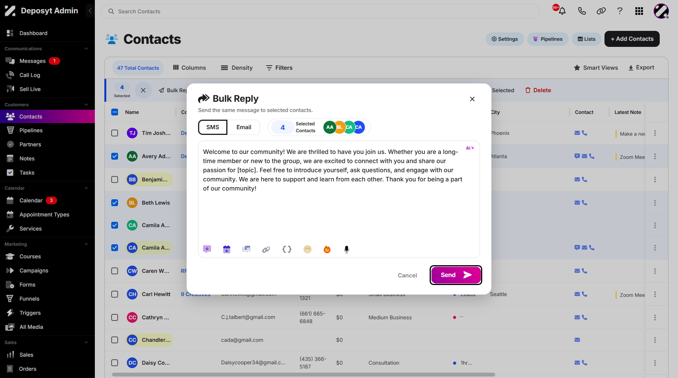The height and width of the screenshot is (378, 678).
Task: Click the help question mark icon
Action: point(620,11)
